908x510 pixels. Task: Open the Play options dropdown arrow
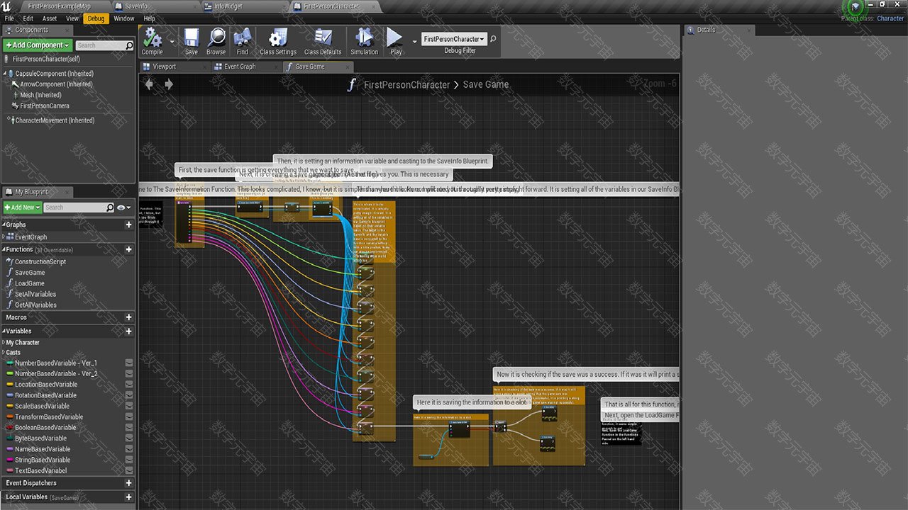414,42
